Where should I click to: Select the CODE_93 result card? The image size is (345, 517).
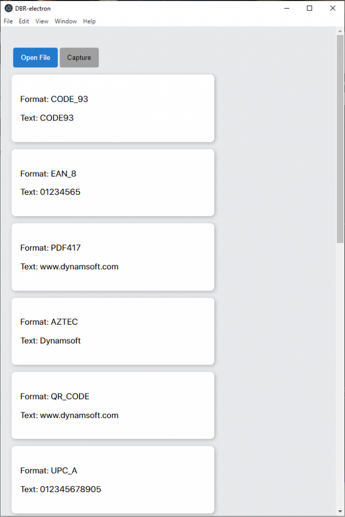pyautogui.click(x=113, y=108)
